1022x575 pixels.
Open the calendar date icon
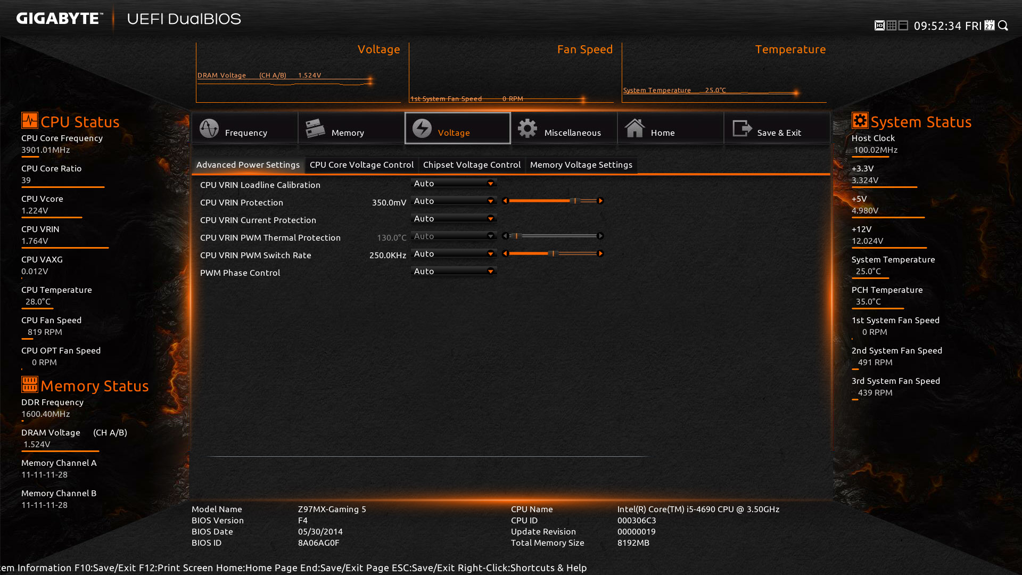coord(990,26)
